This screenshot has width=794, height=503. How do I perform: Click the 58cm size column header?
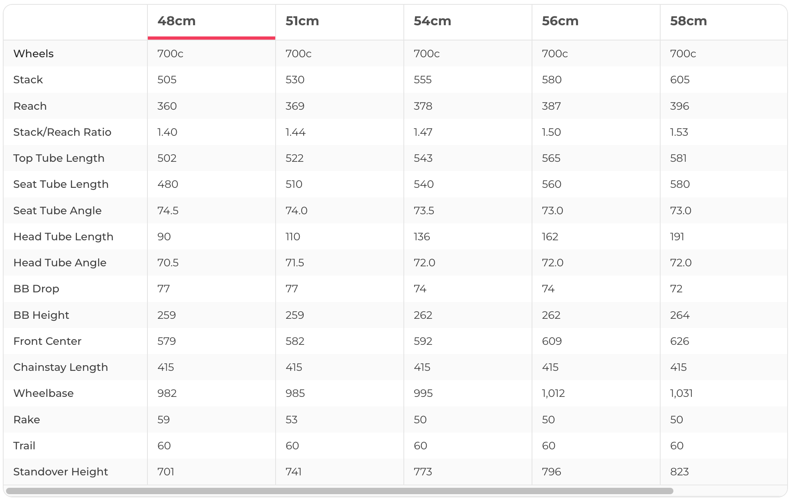point(688,21)
